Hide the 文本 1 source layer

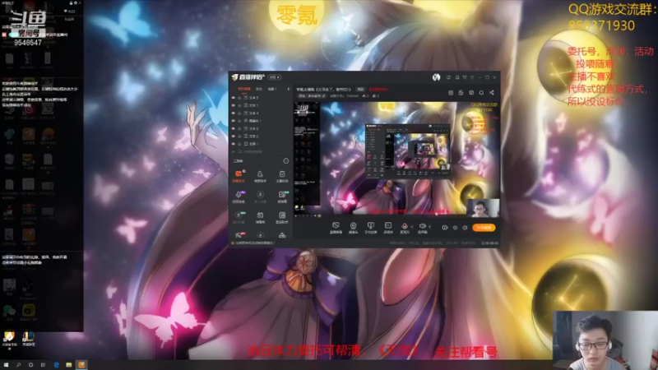click(x=234, y=105)
